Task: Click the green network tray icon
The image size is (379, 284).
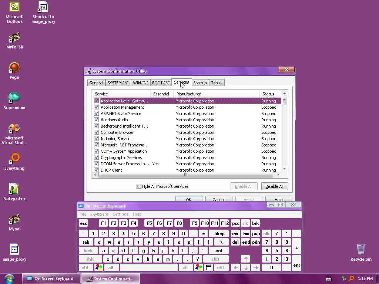Action: pyautogui.click(x=344, y=278)
